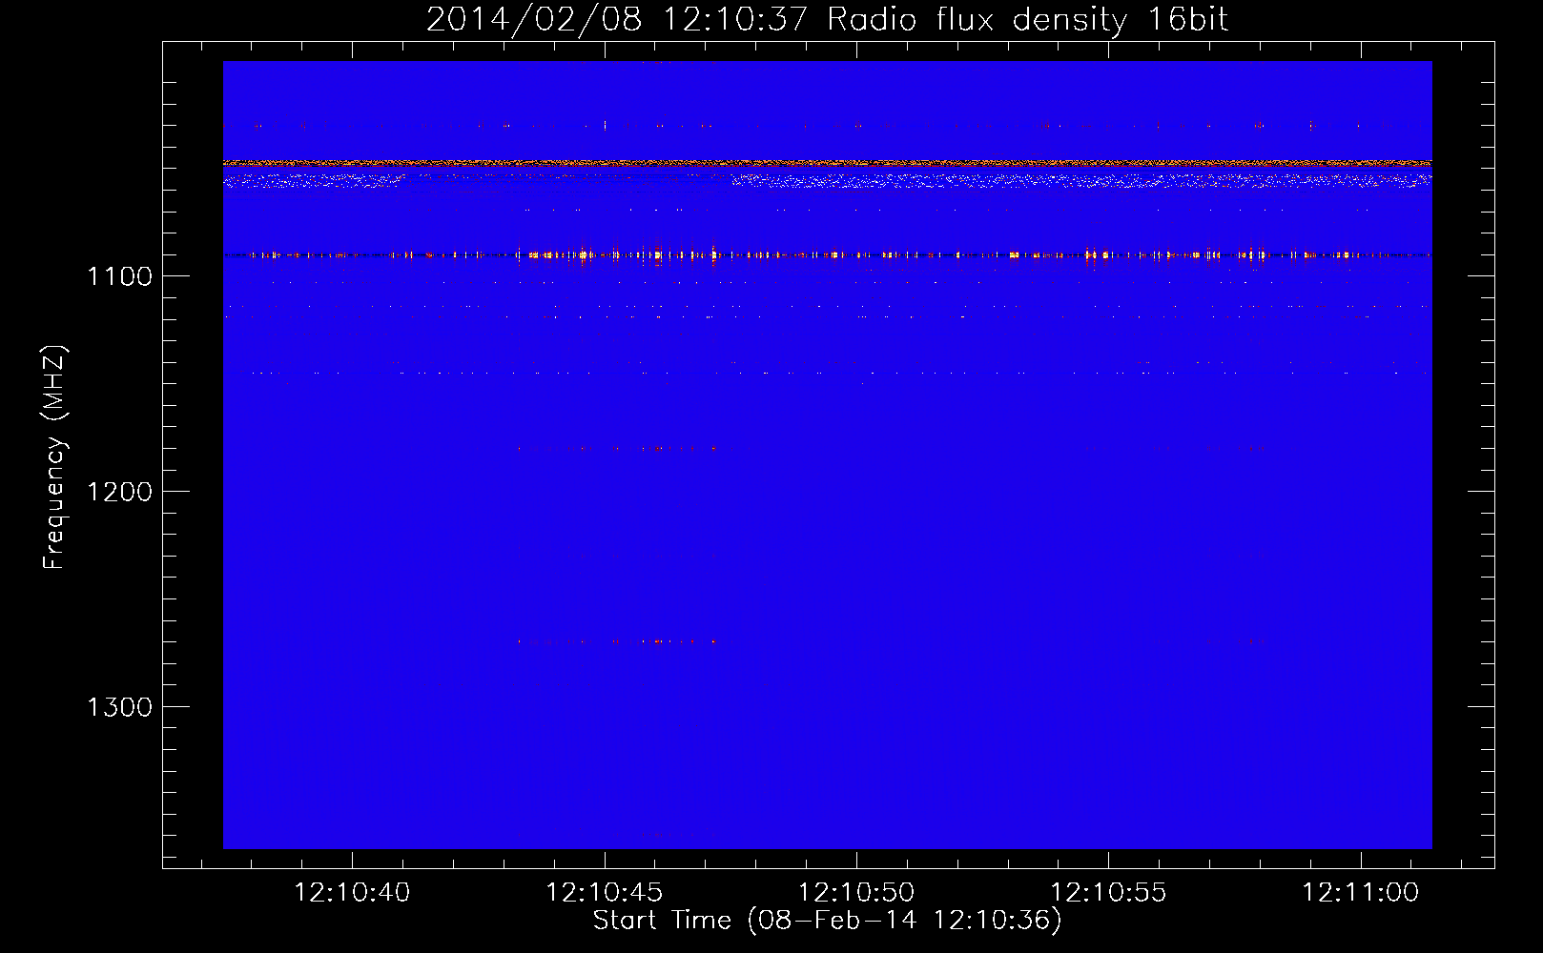
Task: Click the 12:10:40 time tick label
Action: [352, 893]
